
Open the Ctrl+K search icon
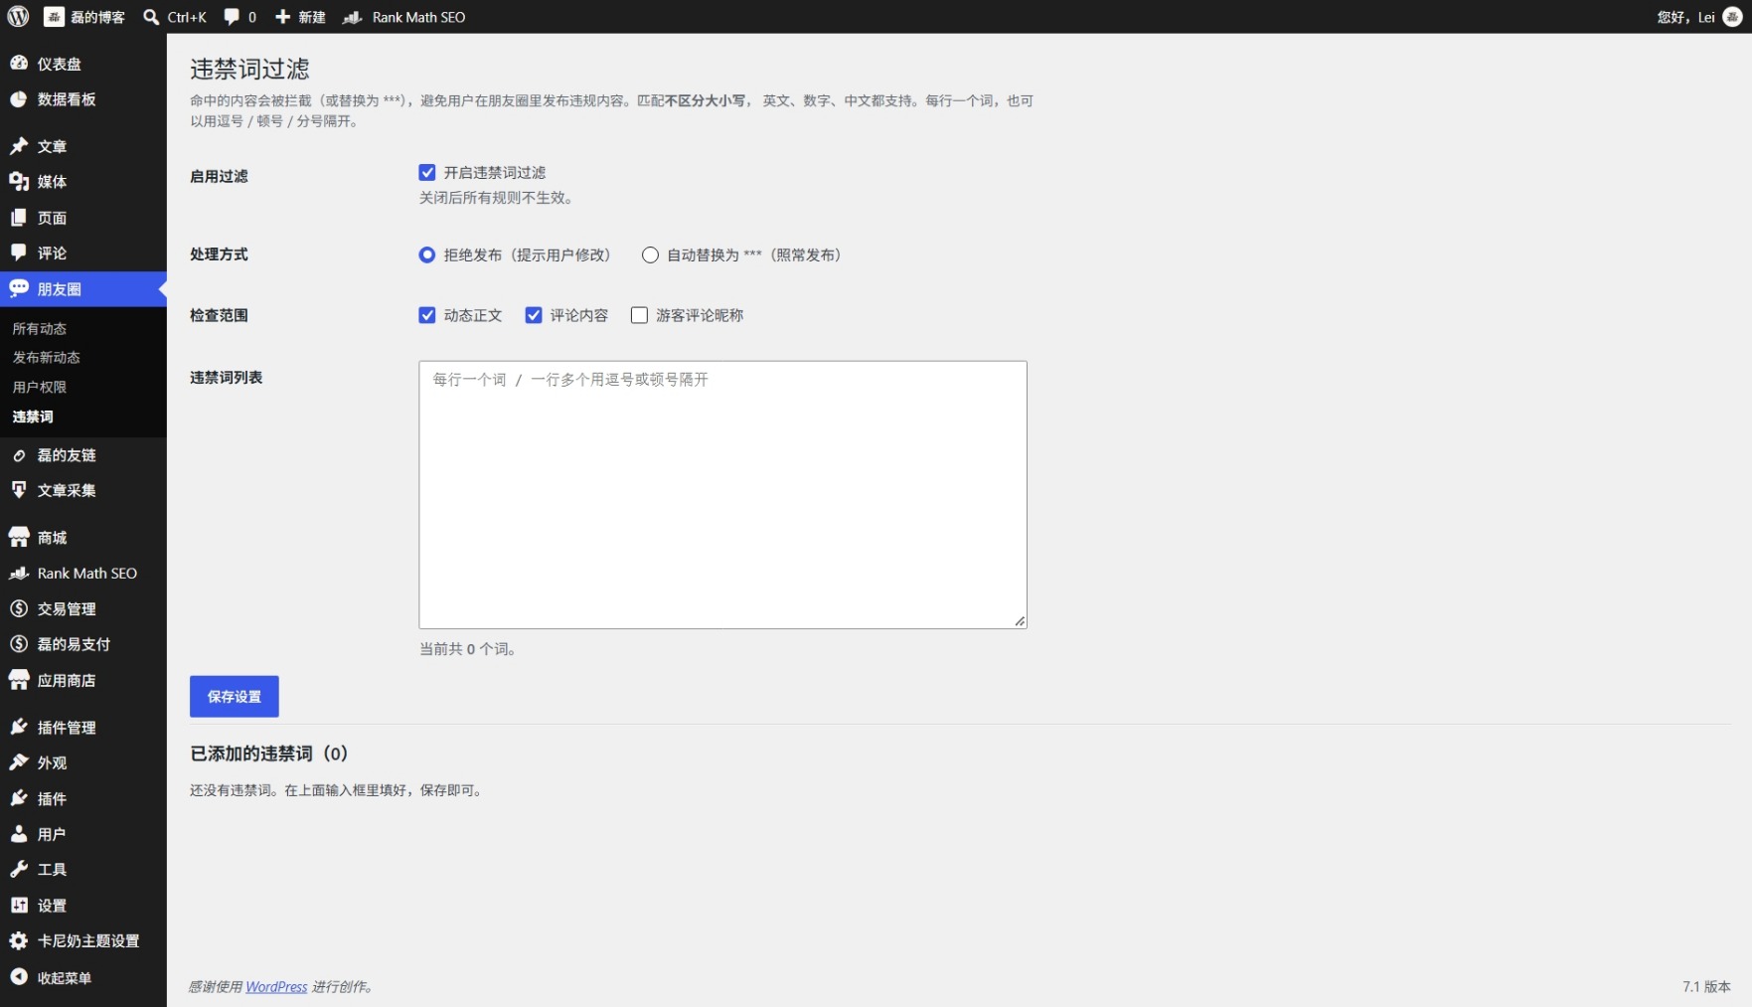[x=151, y=17]
